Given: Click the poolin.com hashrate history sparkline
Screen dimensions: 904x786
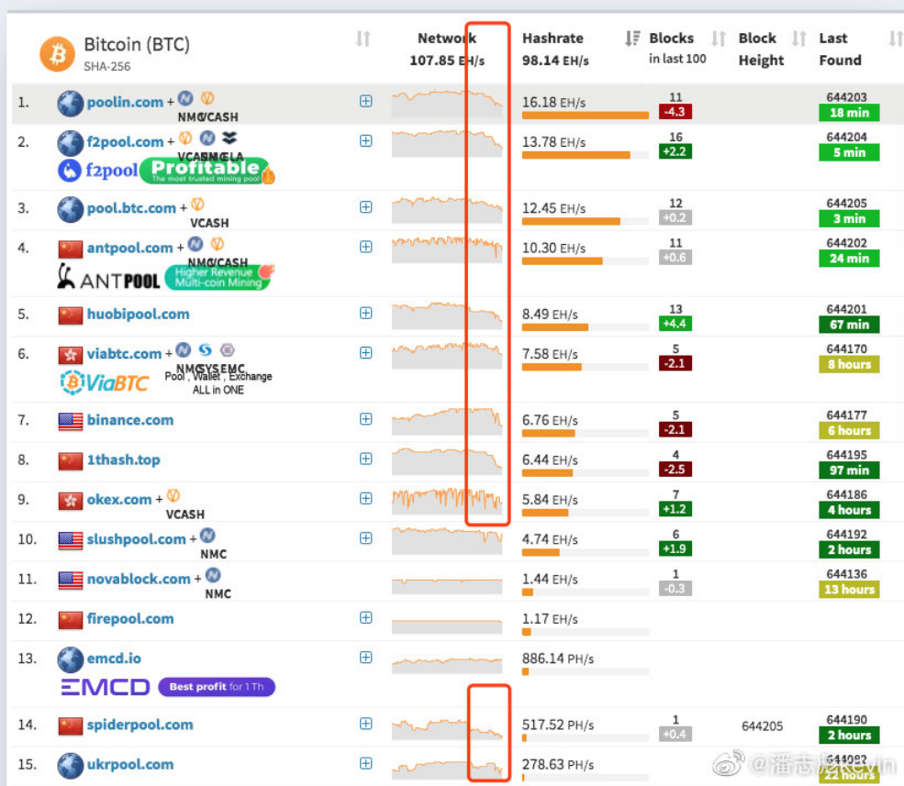Looking at the screenshot, I should (447, 103).
